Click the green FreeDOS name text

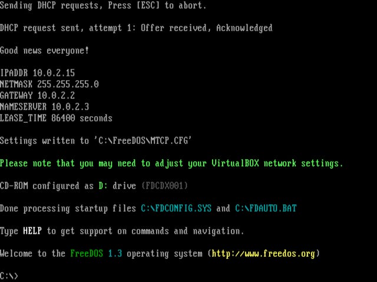tap(87, 253)
